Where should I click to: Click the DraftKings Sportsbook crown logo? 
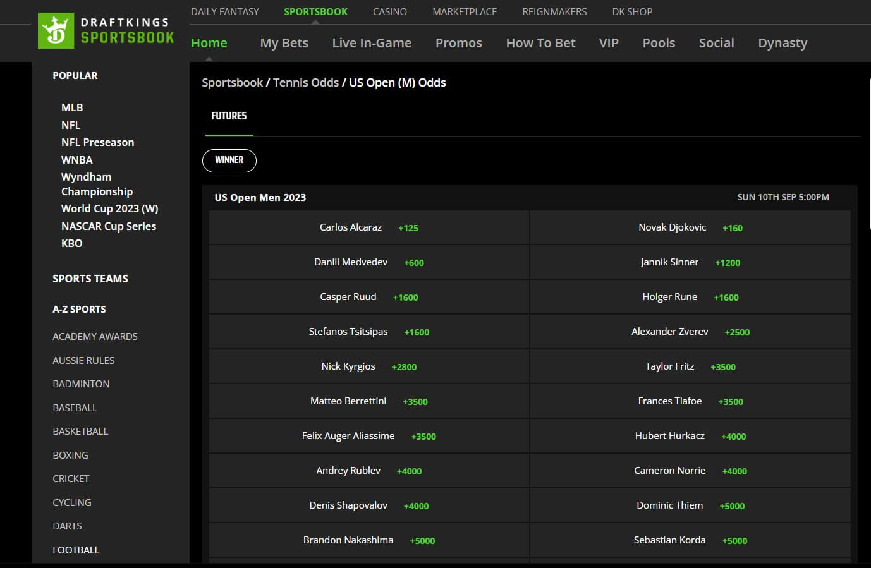click(x=56, y=30)
